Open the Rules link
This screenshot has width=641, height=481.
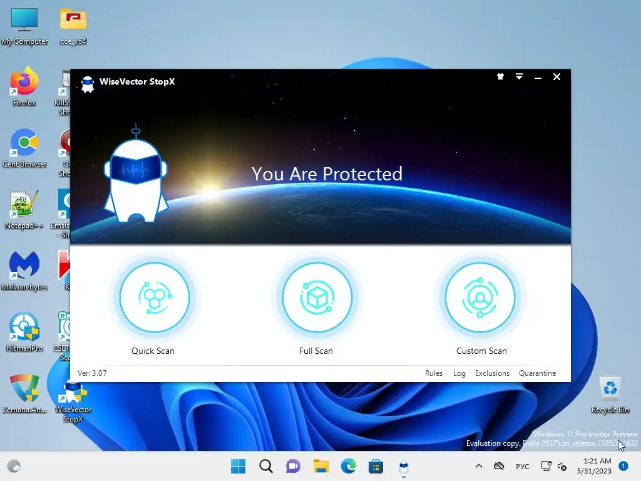[x=434, y=373]
